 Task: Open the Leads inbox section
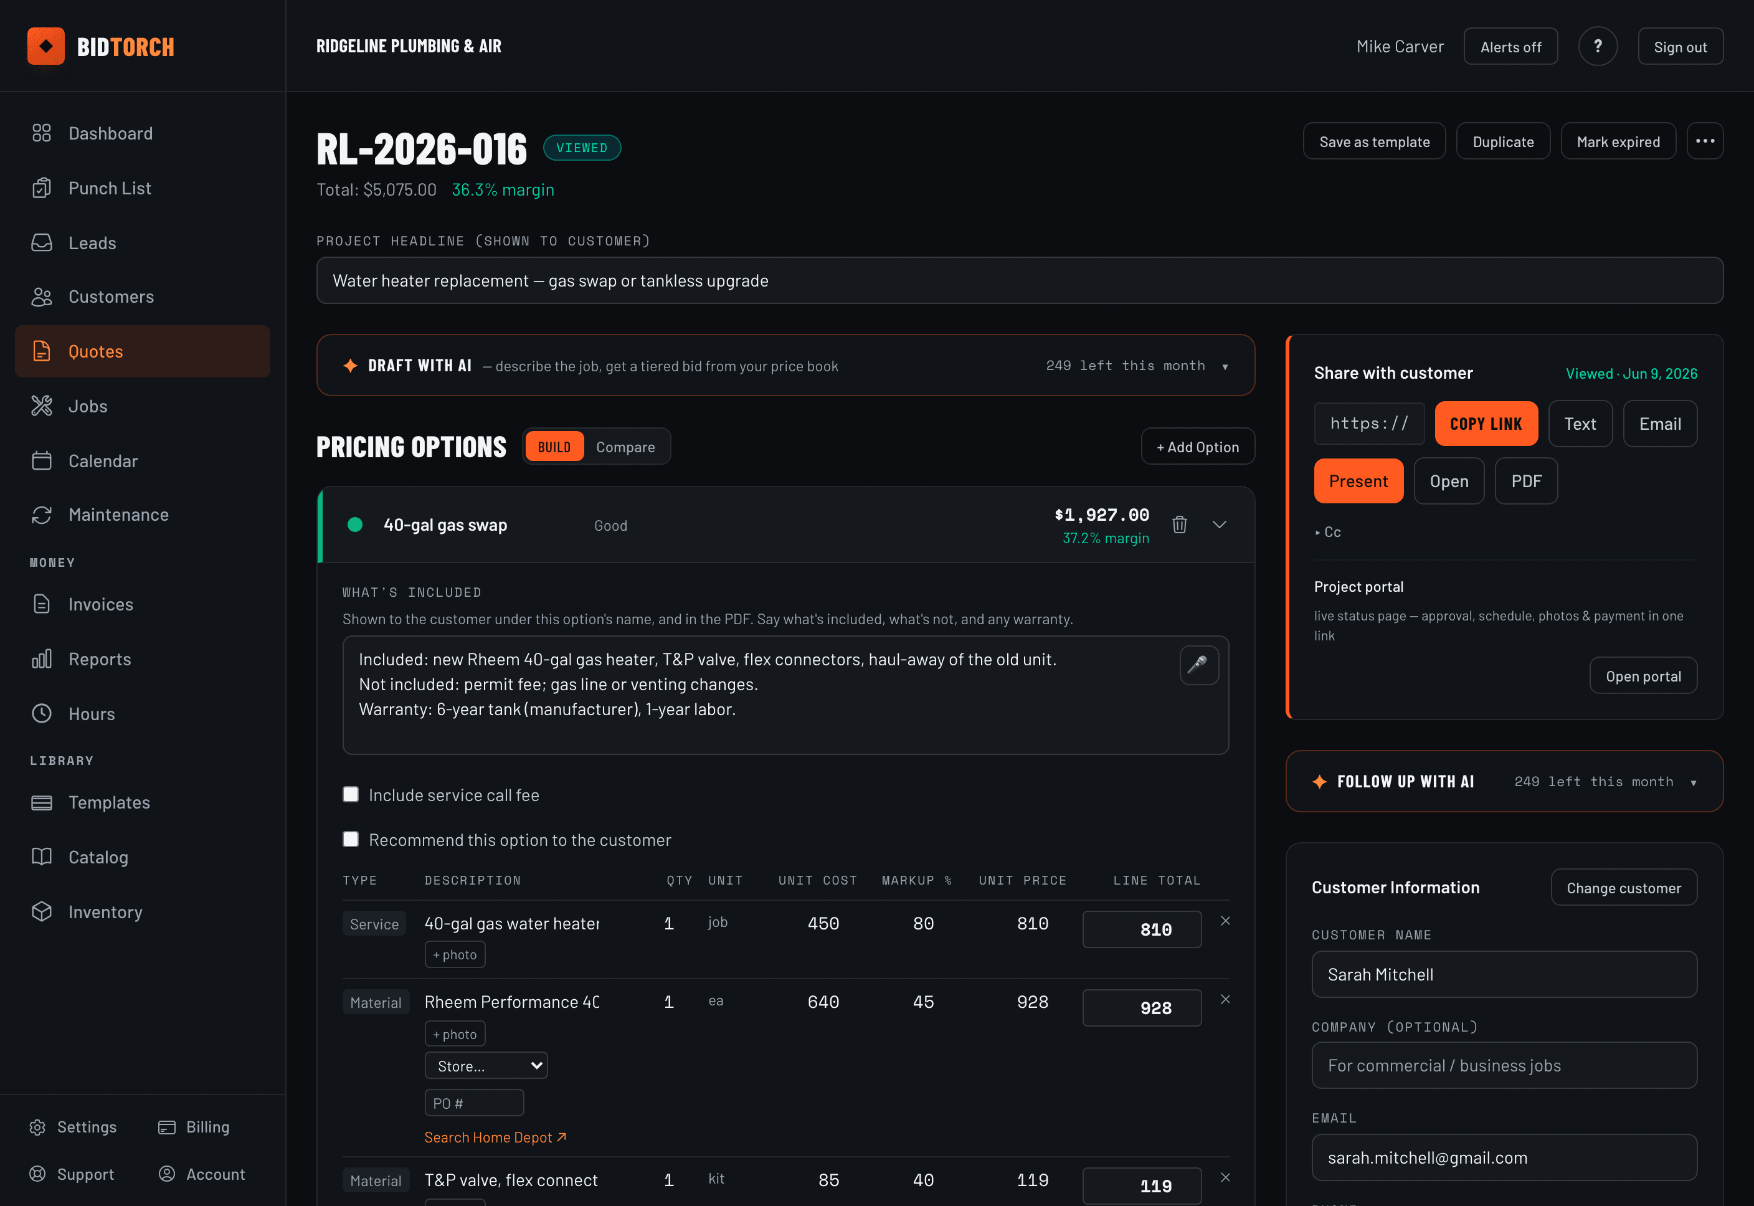pos(142,242)
